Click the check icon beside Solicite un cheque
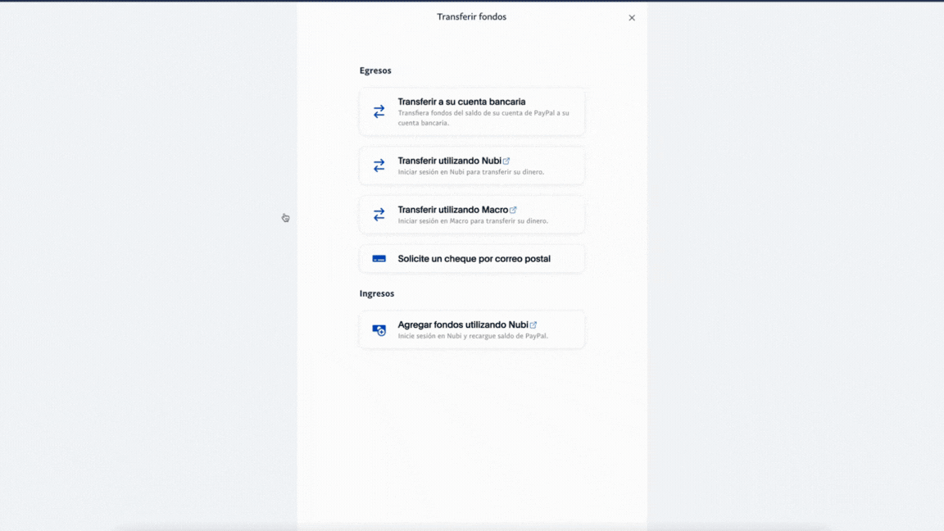The height and width of the screenshot is (531, 944). [x=379, y=259]
